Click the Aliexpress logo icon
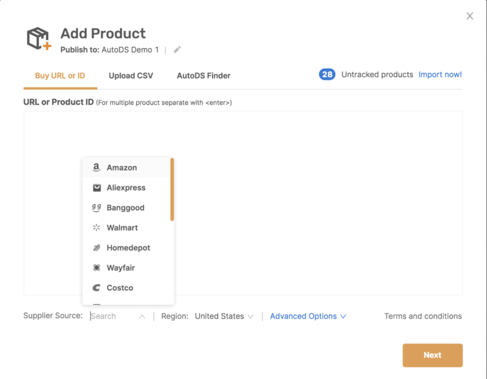This screenshot has width=487, height=379. click(x=96, y=188)
